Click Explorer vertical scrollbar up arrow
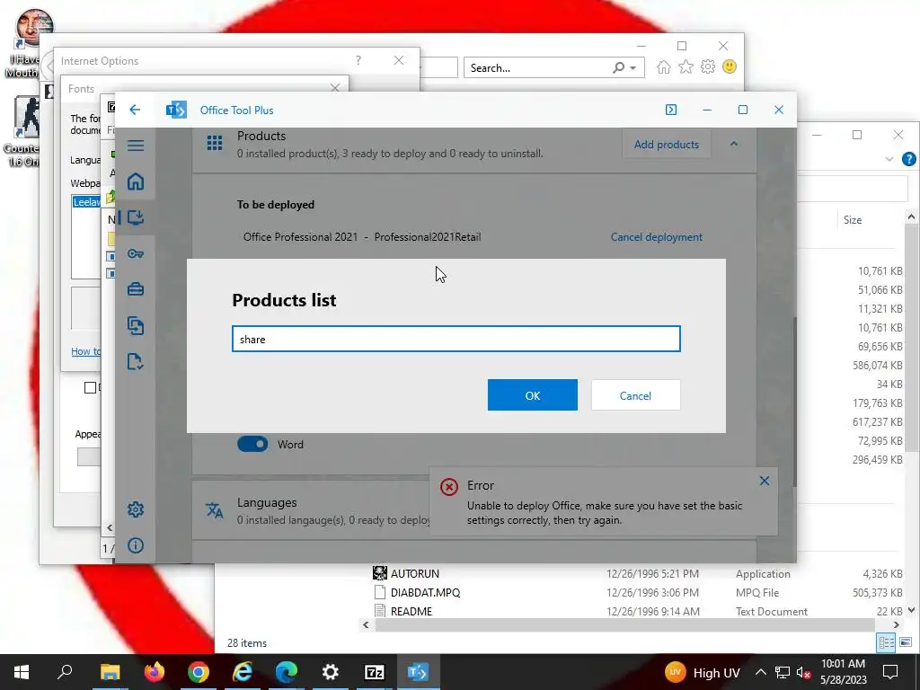This screenshot has width=920, height=690. click(911, 217)
